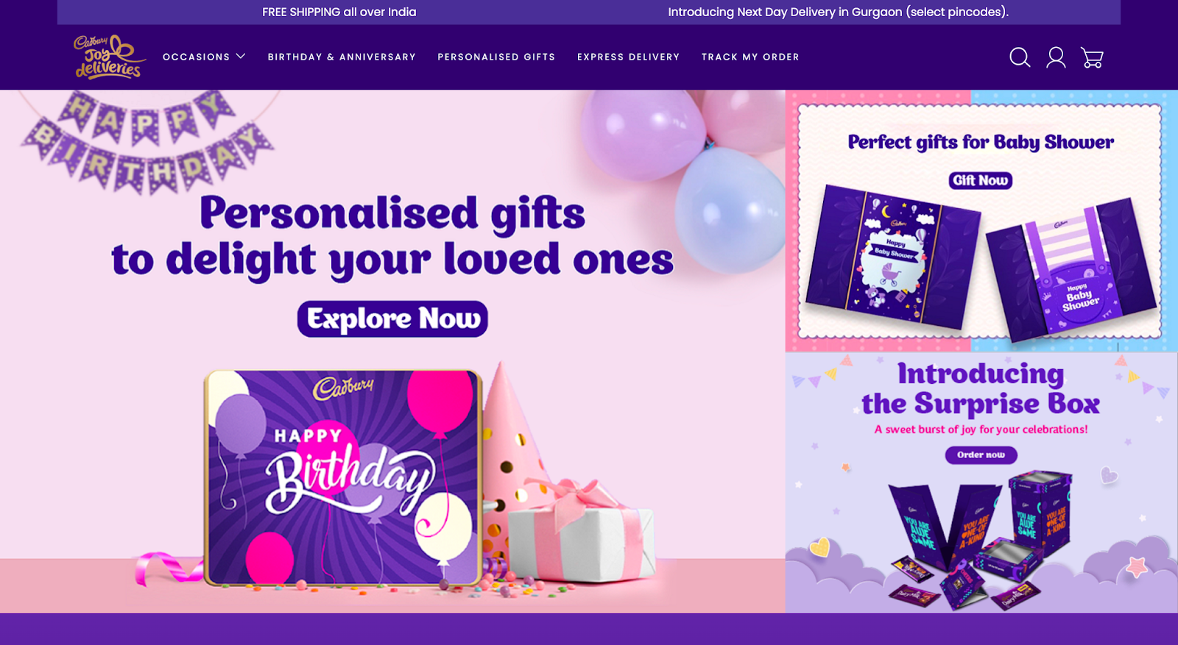
Task: Open the search icon in header
Action: pyautogui.click(x=1020, y=57)
